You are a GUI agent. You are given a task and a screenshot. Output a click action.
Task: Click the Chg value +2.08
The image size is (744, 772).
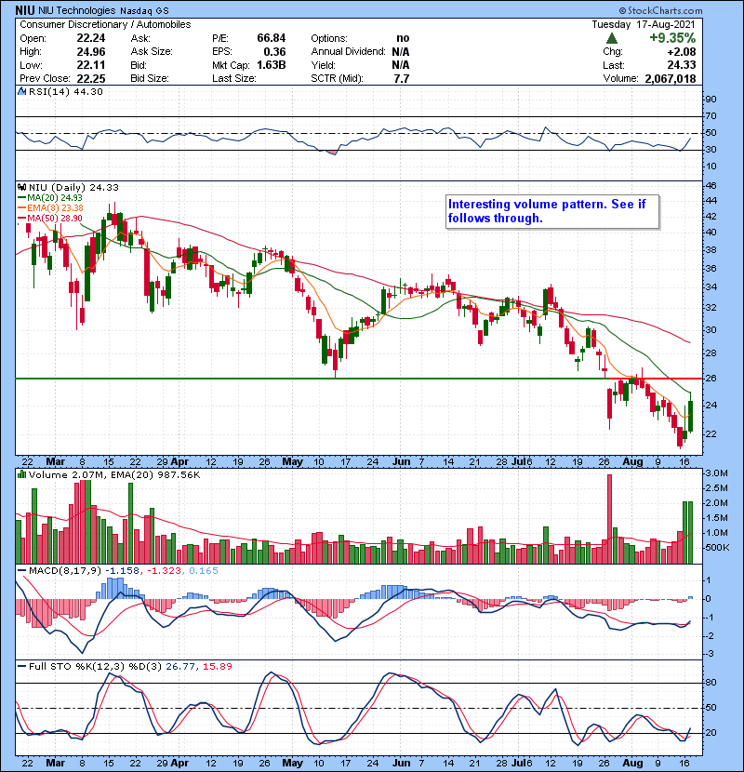[x=682, y=52]
